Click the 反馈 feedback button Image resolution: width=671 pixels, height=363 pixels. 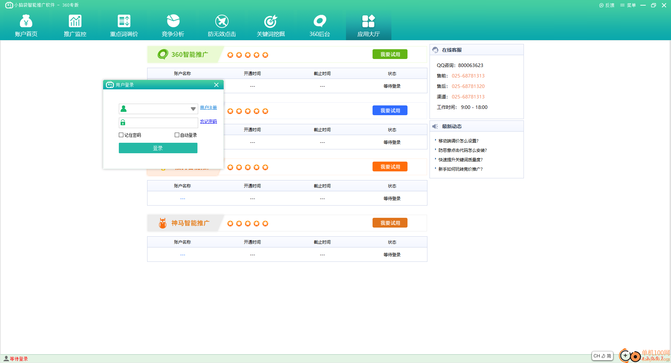pyautogui.click(x=607, y=5)
